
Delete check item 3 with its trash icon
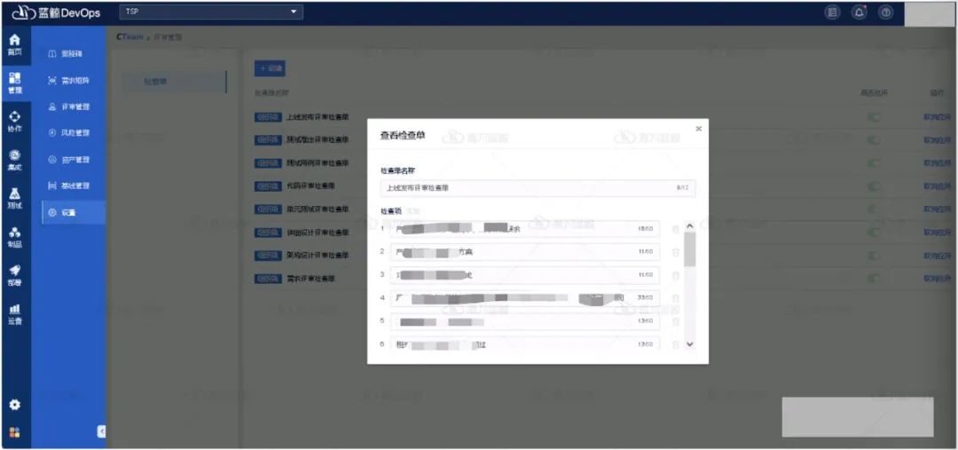tap(675, 275)
